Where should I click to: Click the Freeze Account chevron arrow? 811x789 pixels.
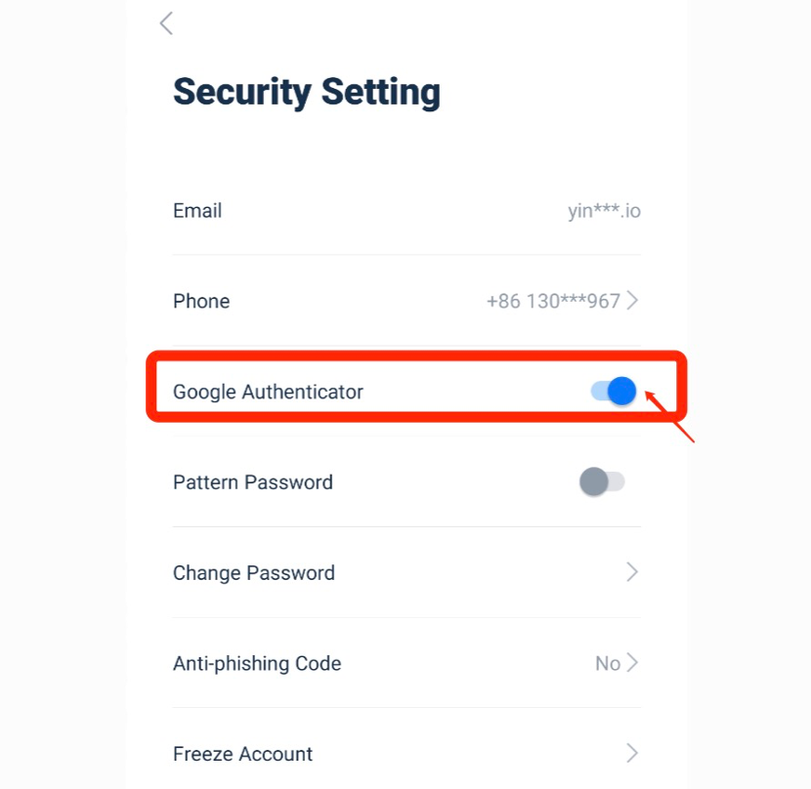click(632, 753)
